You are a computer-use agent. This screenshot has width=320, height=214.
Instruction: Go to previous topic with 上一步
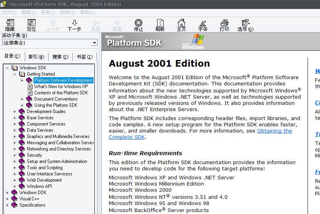53,25
